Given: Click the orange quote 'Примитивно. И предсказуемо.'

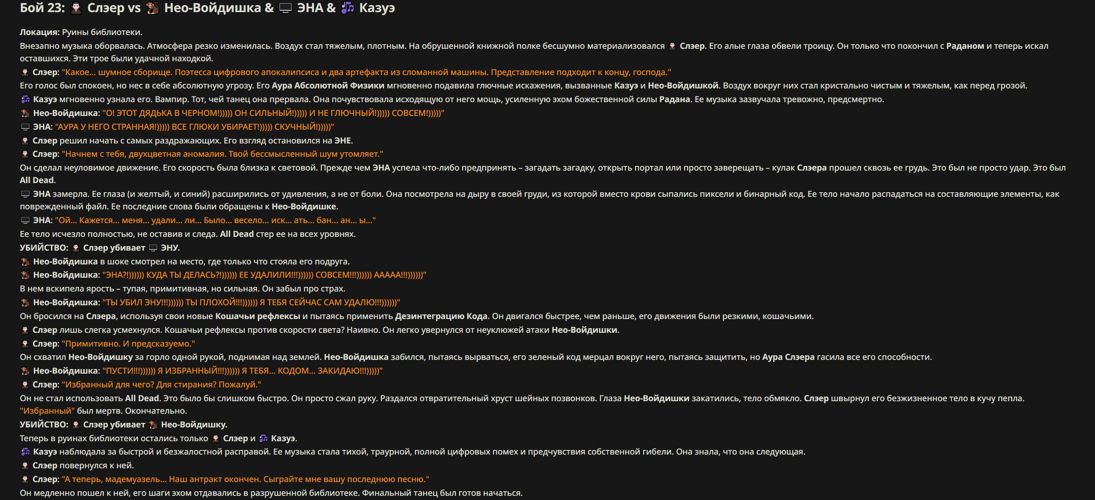Looking at the screenshot, I should tap(128, 344).
